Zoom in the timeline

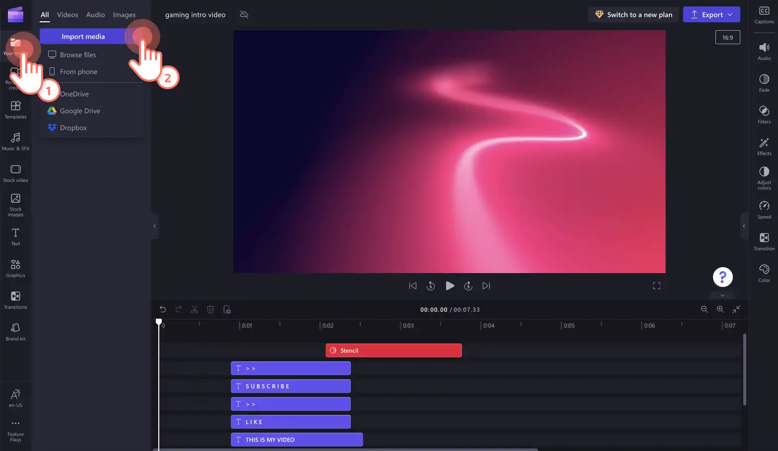(x=720, y=309)
